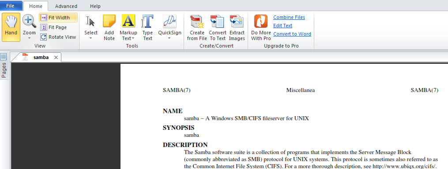
Task: Expand the Select tool dropdown arrow
Action: coord(91,38)
